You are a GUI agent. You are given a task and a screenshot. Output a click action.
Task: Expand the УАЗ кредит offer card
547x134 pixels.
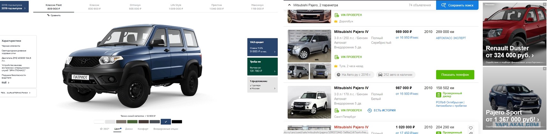[262, 47]
